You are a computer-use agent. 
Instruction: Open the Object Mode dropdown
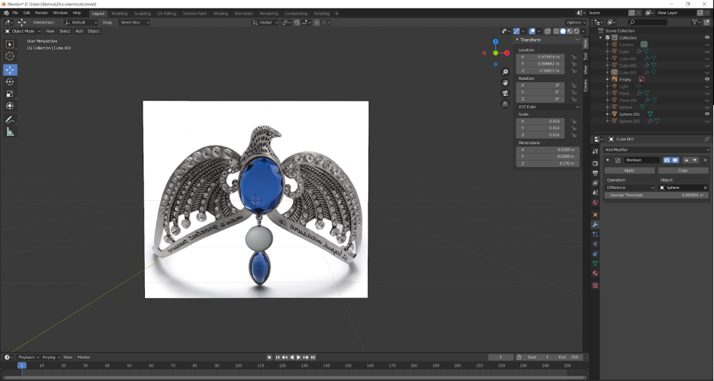point(22,31)
